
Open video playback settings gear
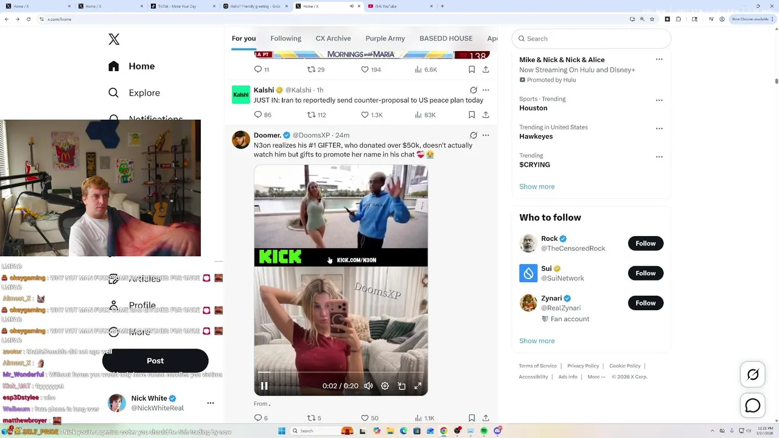[385, 386]
